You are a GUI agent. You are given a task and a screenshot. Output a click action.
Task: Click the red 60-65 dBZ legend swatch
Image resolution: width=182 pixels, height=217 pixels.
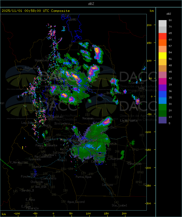click(162, 36)
